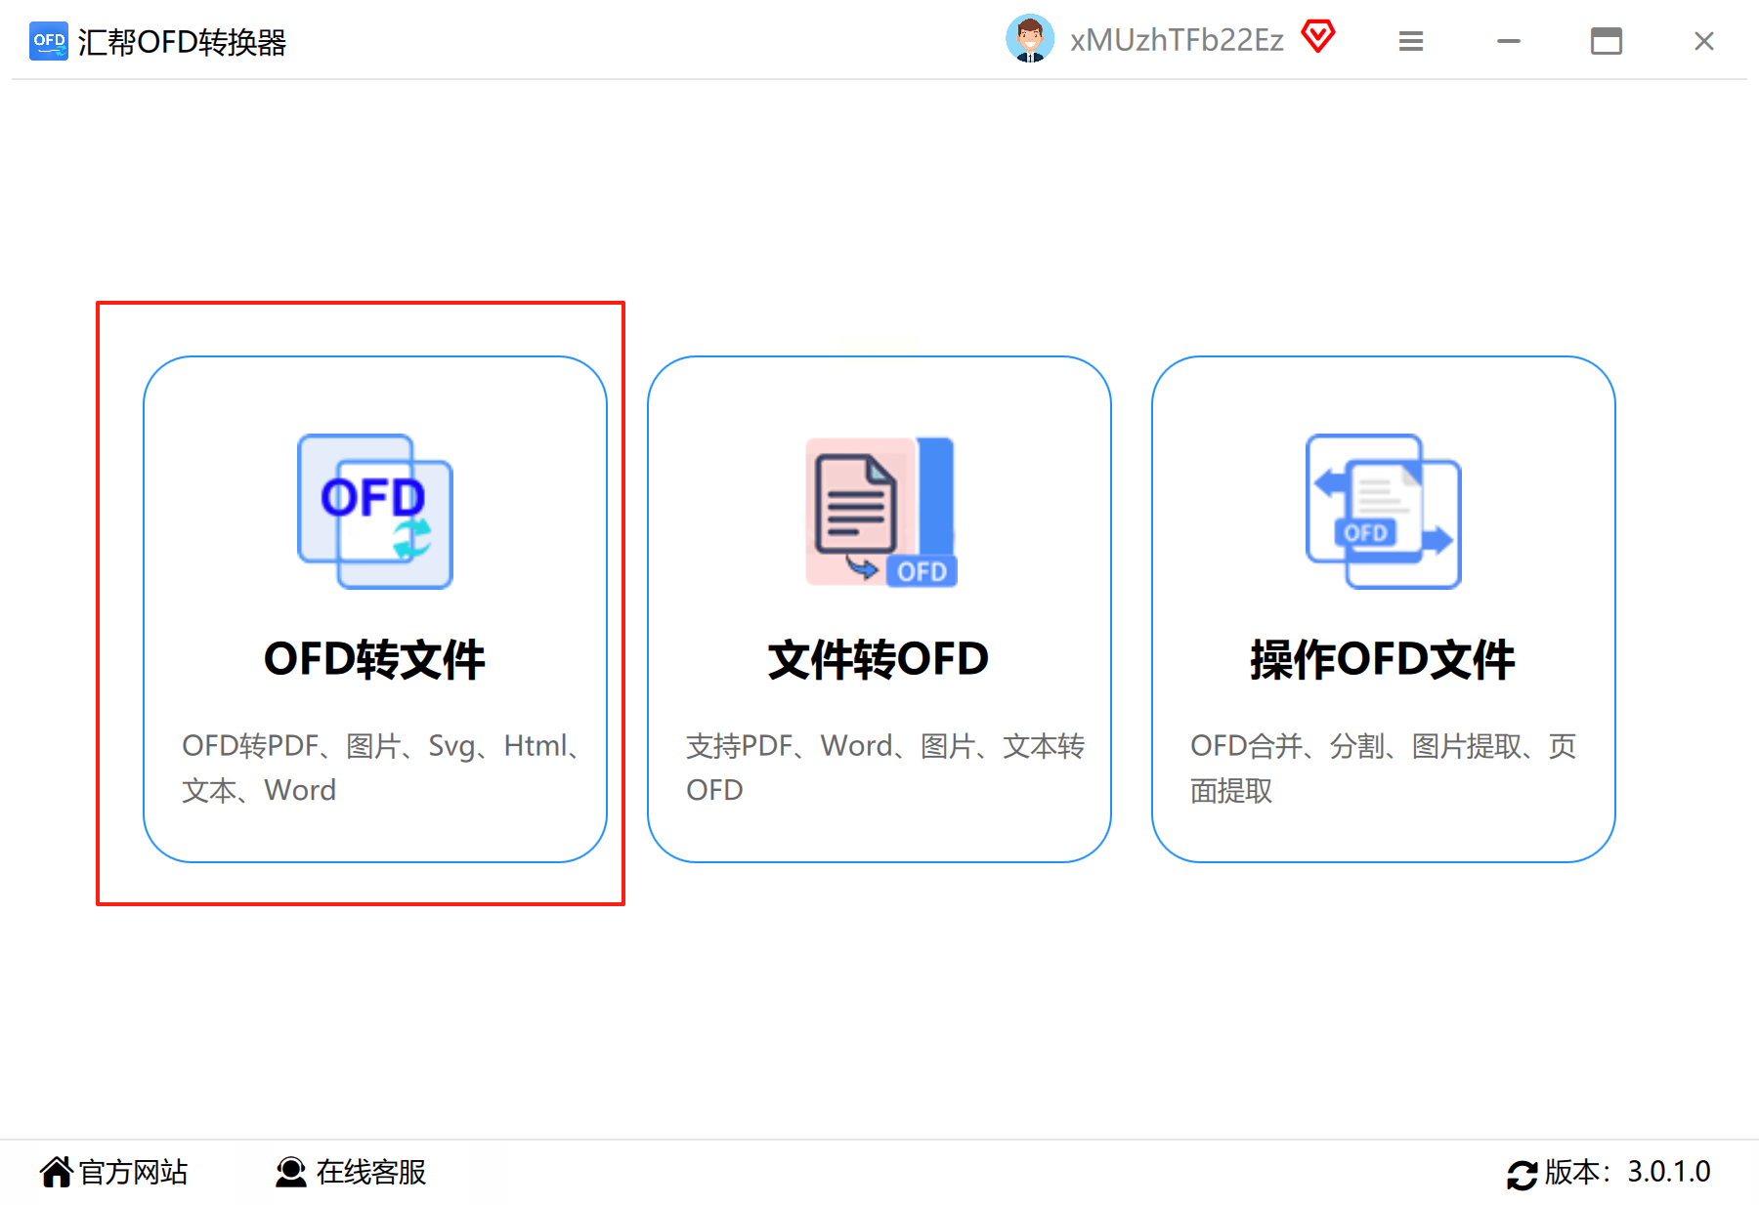This screenshot has height=1205, width=1759.
Task: Click the red VIP diamond badge
Action: click(1318, 37)
